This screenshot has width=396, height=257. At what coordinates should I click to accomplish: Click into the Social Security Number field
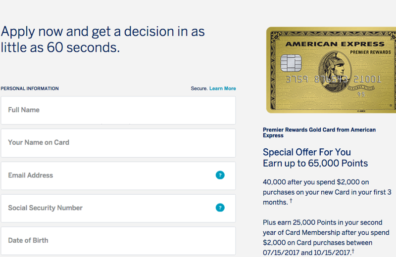click(118, 209)
